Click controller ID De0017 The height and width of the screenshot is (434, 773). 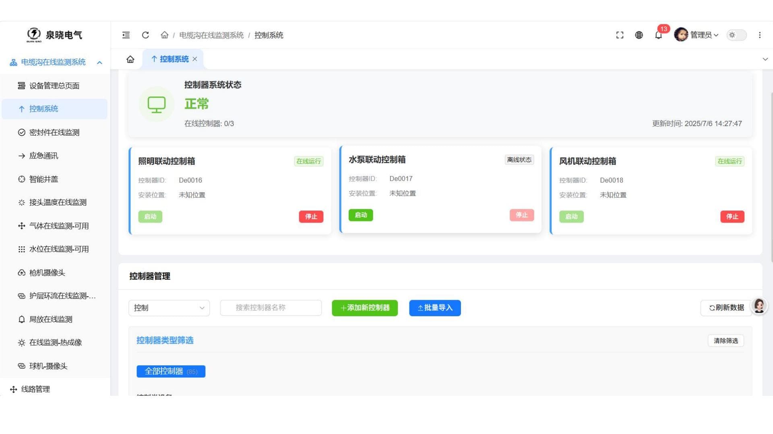401,179
